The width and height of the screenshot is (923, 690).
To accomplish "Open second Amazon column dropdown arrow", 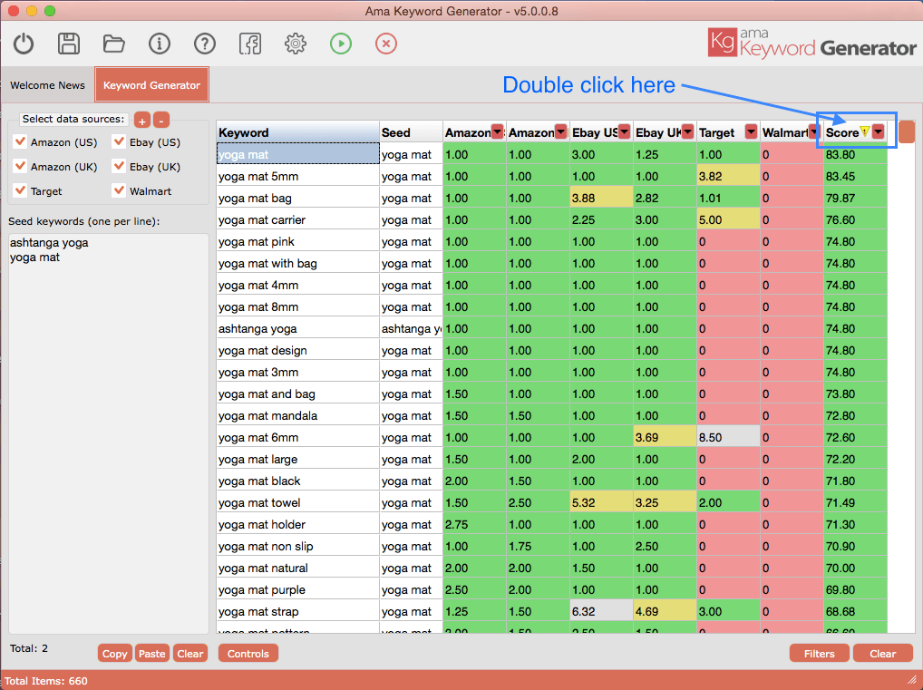I will tap(561, 131).
